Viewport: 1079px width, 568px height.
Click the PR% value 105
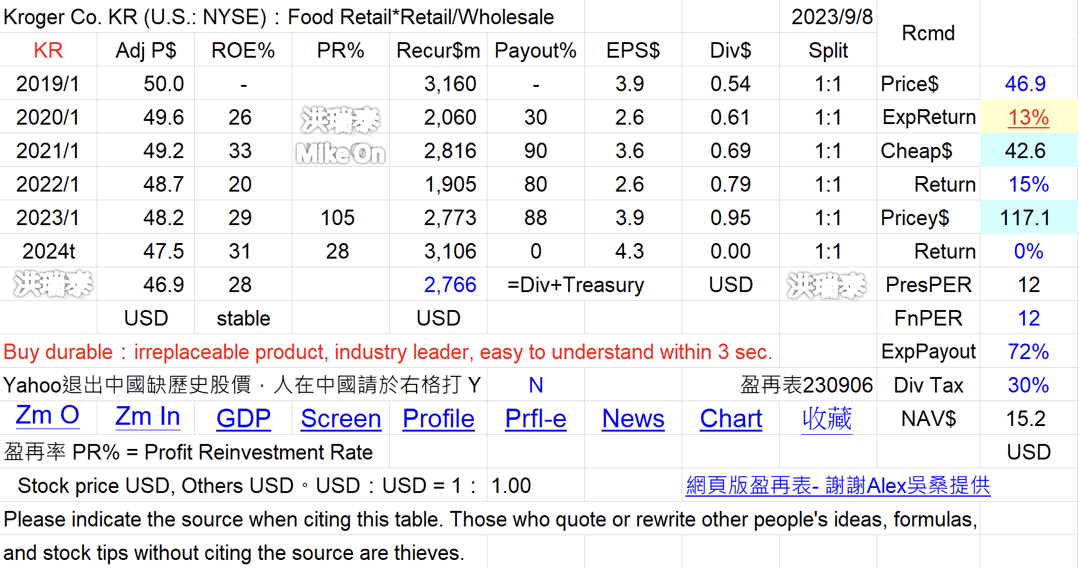pyautogui.click(x=338, y=218)
